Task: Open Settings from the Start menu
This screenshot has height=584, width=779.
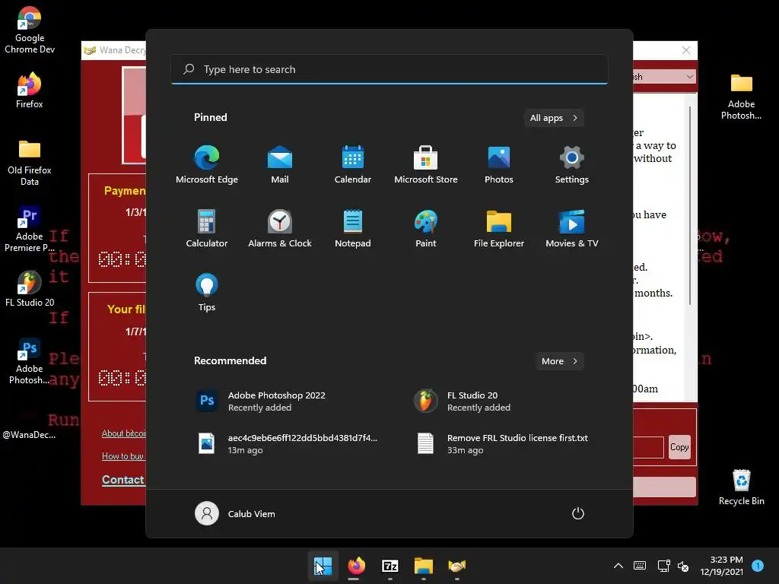Action: [572, 165]
